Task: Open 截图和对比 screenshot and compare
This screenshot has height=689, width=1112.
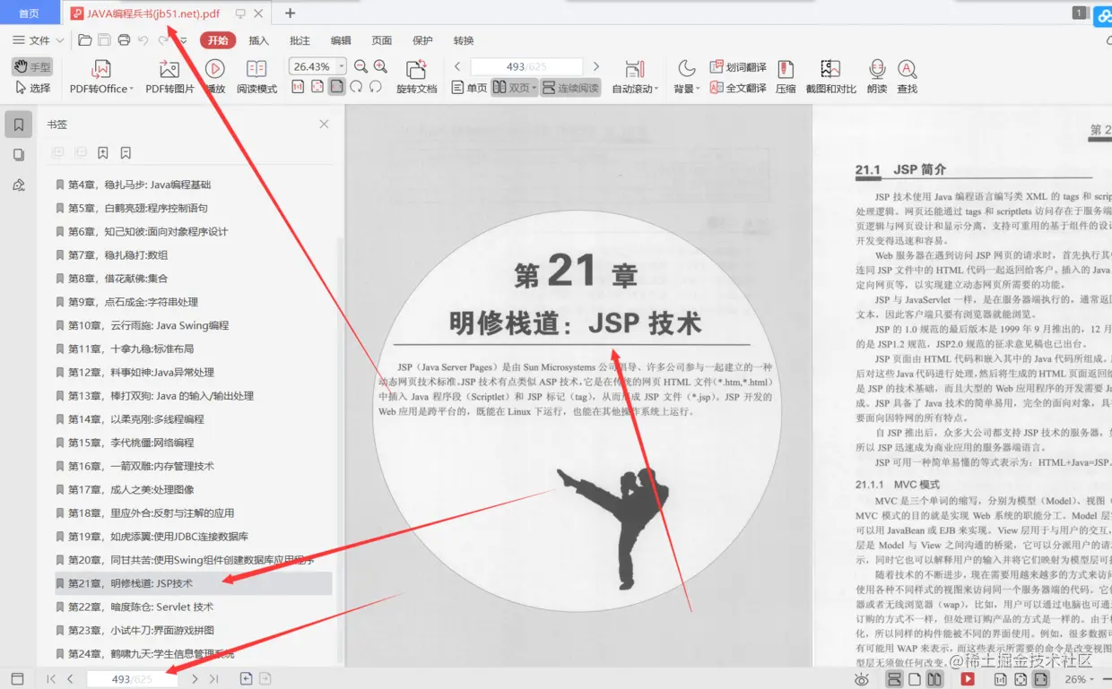Action: click(830, 77)
